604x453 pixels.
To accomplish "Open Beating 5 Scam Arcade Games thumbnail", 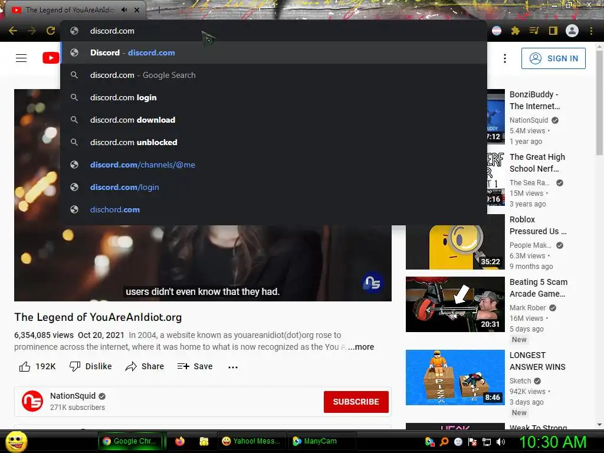I will click(455, 304).
